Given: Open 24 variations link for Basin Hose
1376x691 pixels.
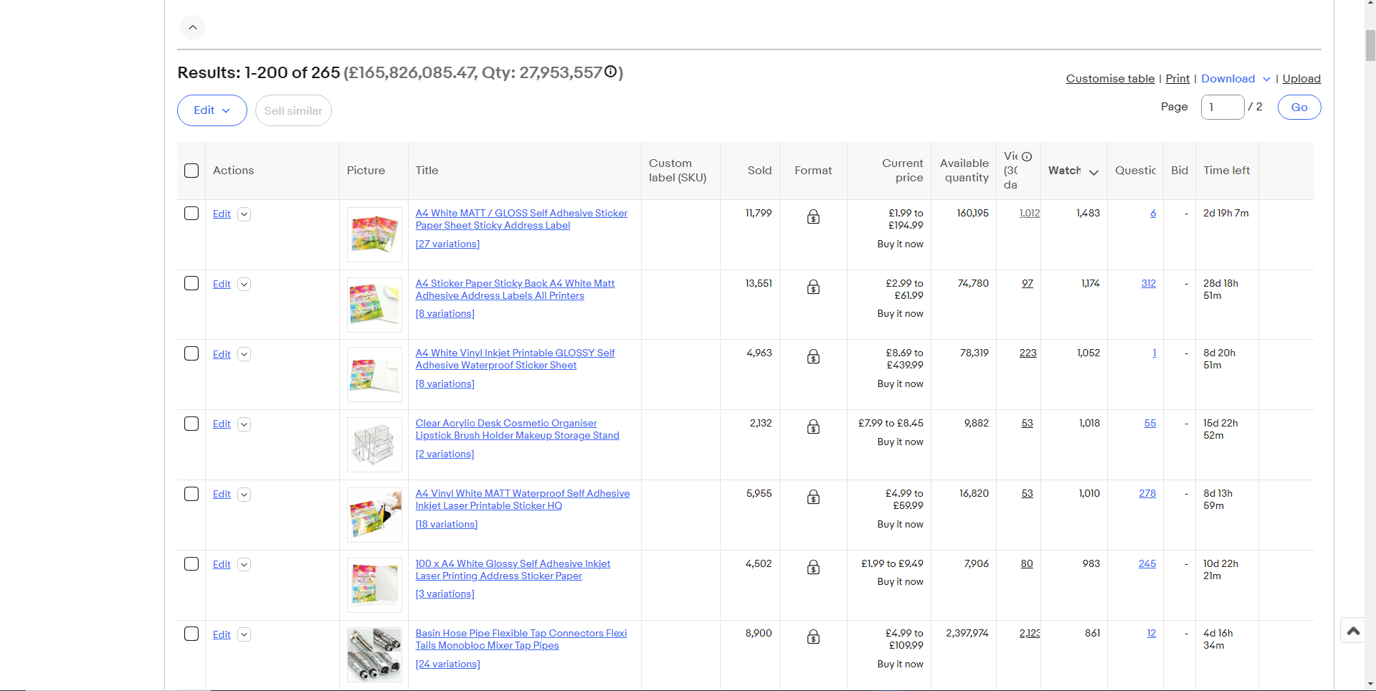Looking at the screenshot, I should click(x=447, y=664).
